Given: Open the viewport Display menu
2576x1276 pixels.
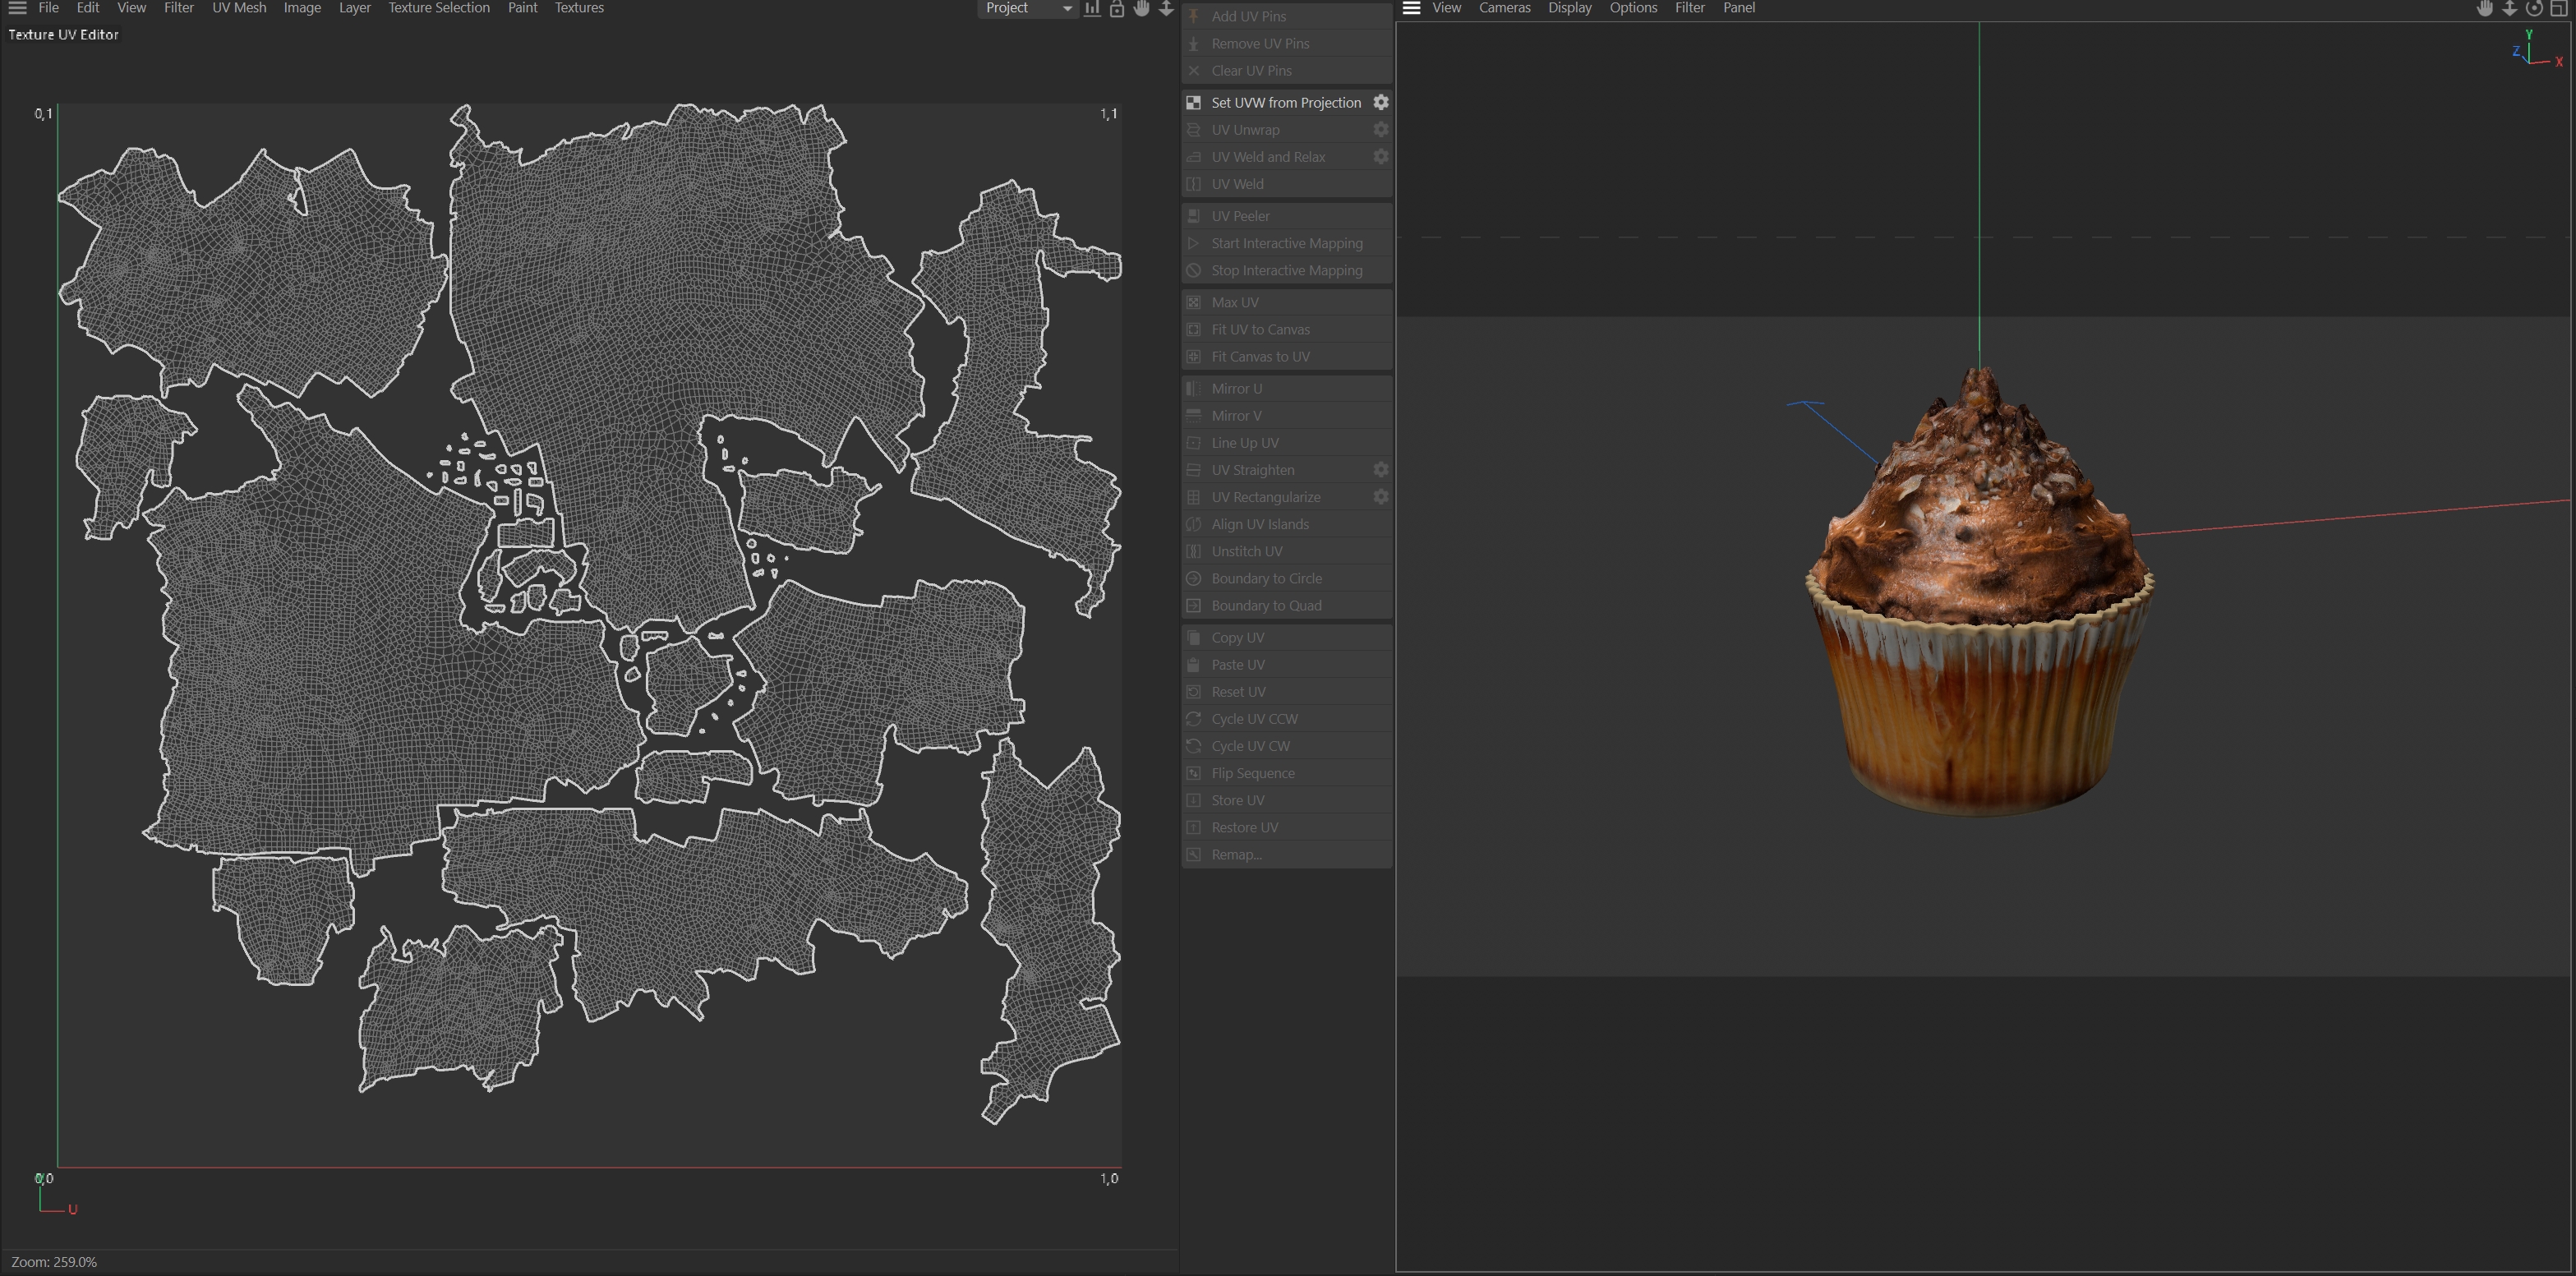Looking at the screenshot, I should tap(1569, 8).
